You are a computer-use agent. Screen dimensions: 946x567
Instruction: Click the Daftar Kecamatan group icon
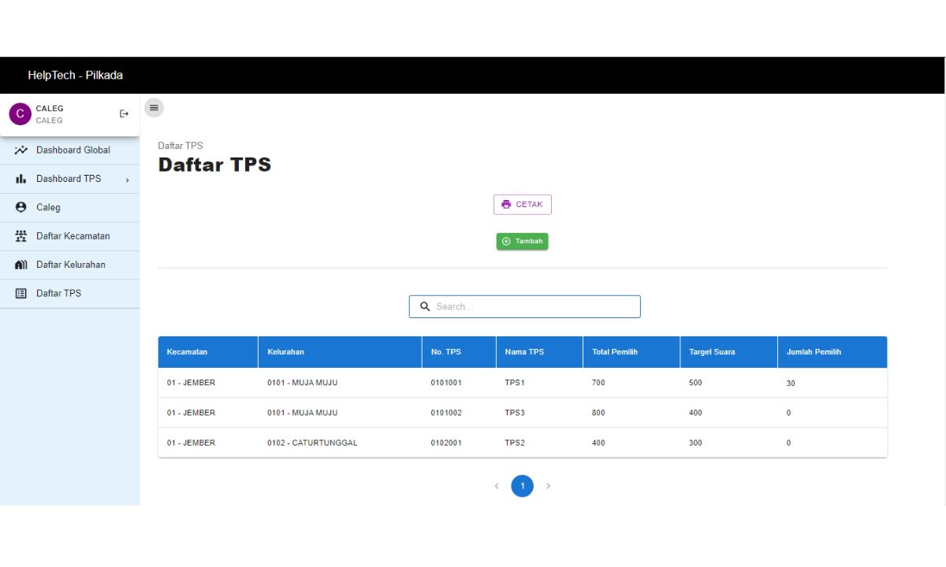point(21,236)
